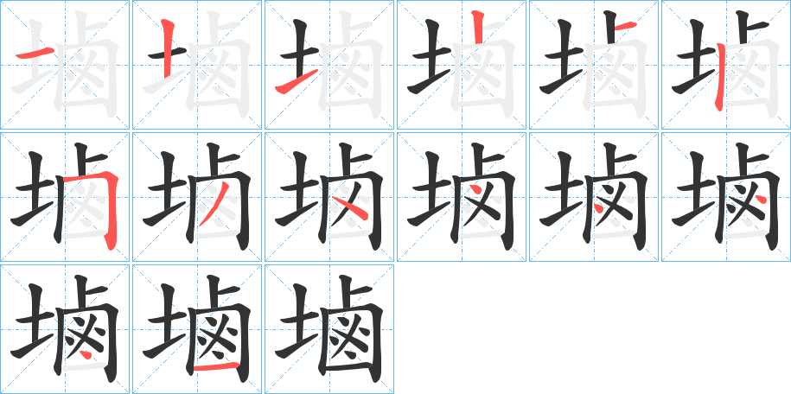
Task: Open the step 7 cell with the red hooked frame stroke
Action: point(65,197)
